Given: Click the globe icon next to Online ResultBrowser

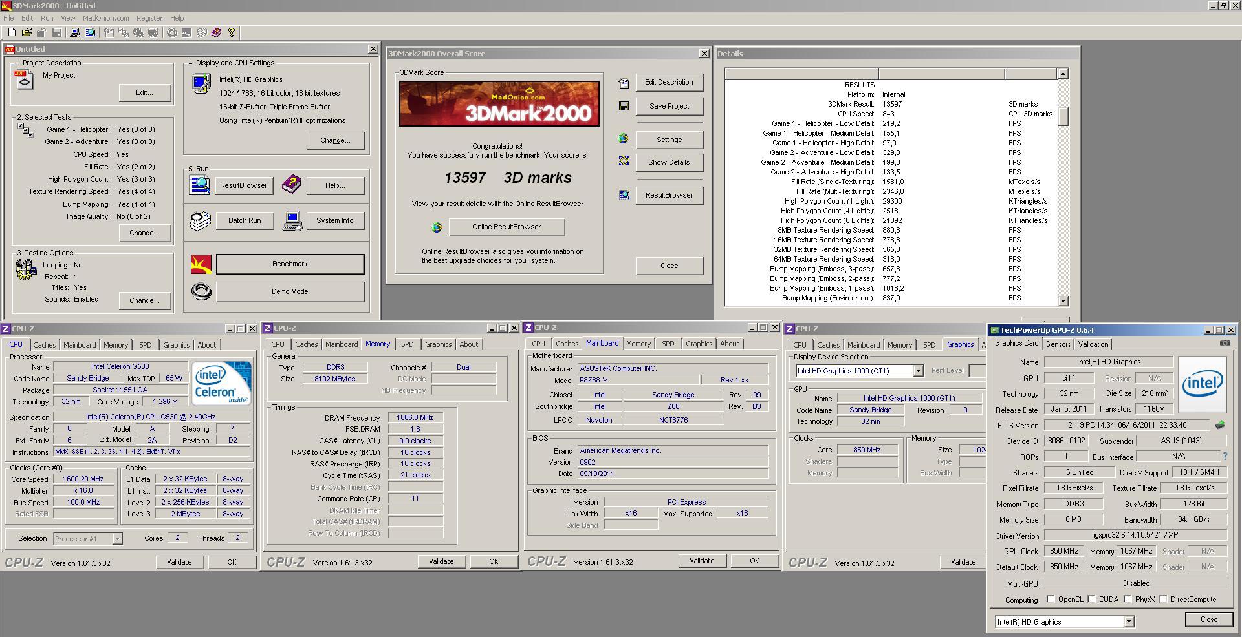Looking at the screenshot, I should point(437,227).
